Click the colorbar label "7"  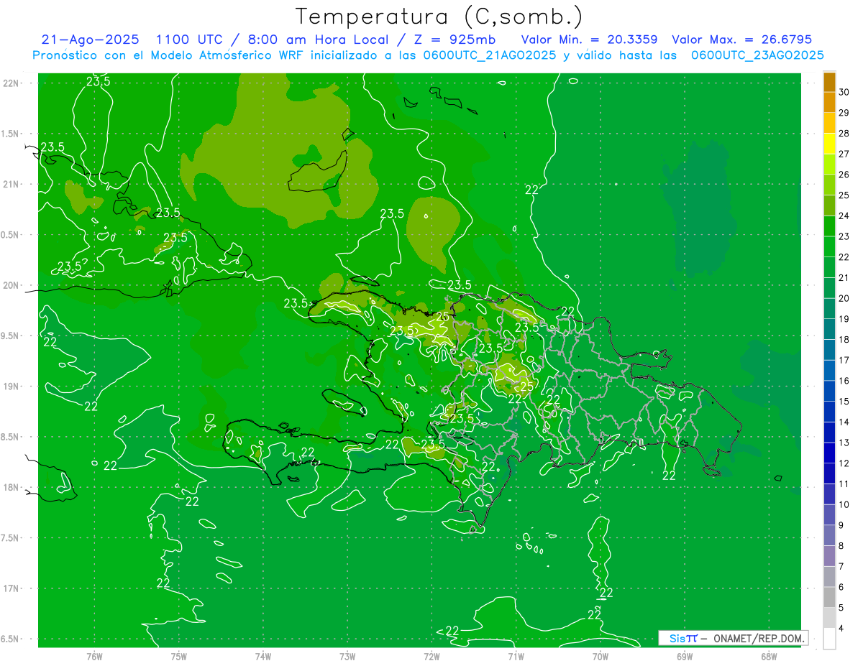click(842, 566)
